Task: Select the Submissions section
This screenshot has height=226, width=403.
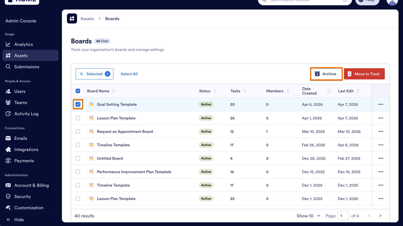Action: click(27, 67)
